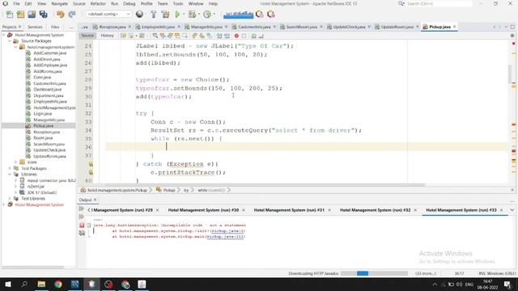
Task: Click the Debug Project toolbar icon
Action: point(192,15)
